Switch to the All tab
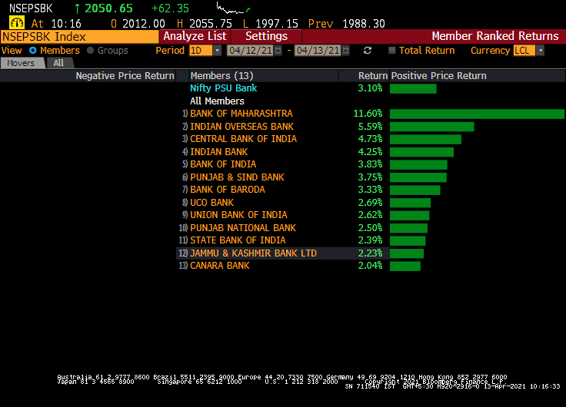Image resolution: width=566 pixels, height=407 pixels. coord(58,63)
